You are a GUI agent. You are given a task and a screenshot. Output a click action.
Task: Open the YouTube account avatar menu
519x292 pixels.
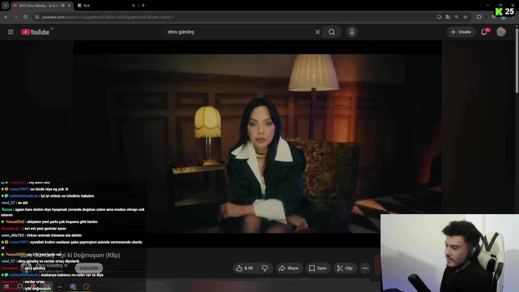pos(501,32)
